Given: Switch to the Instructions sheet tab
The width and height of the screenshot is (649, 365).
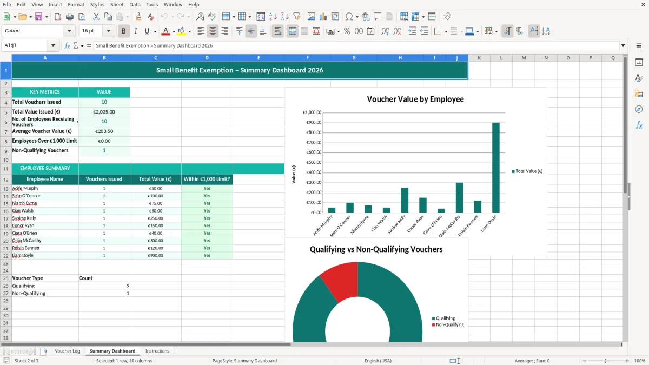Looking at the screenshot, I should 157,351.
